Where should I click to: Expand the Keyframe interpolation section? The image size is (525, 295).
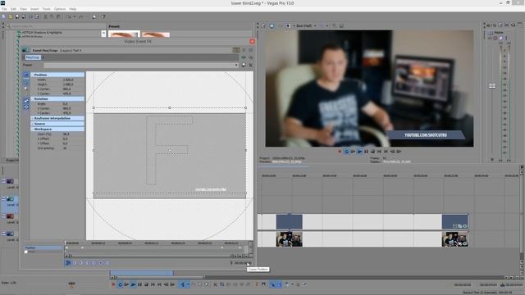pyautogui.click(x=57, y=118)
